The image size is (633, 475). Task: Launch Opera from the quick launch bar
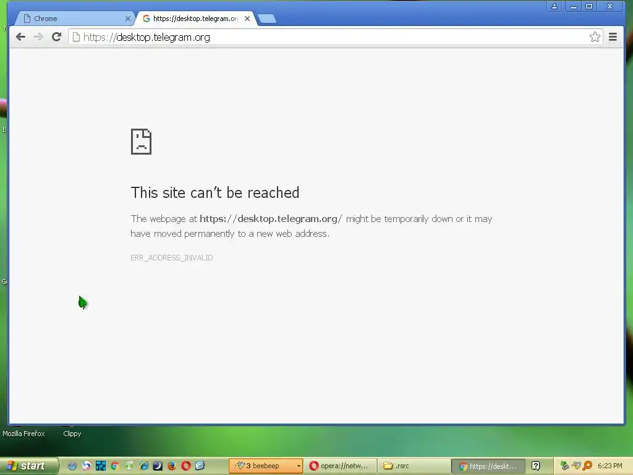click(x=185, y=466)
